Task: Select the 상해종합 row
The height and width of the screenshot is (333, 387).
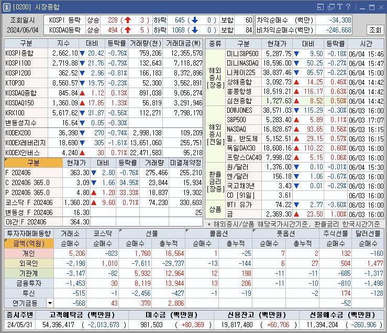Action: pos(305,82)
